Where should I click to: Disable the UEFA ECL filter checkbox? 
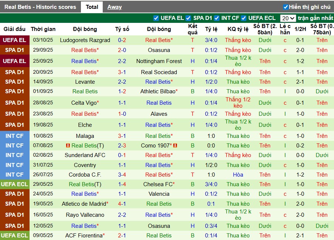click(x=244, y=18)
